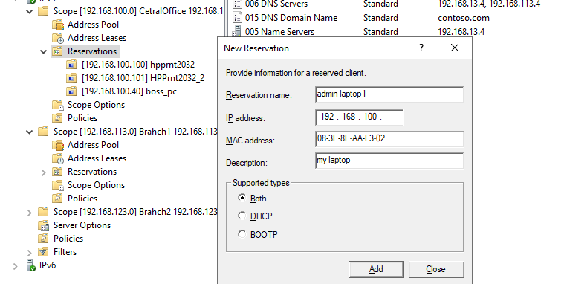Image resolution: width=564 pixels, height=284 pixels.
Task: Click the Address Pool icon under CetralOffice scope
Action: [x=57, y=25]
